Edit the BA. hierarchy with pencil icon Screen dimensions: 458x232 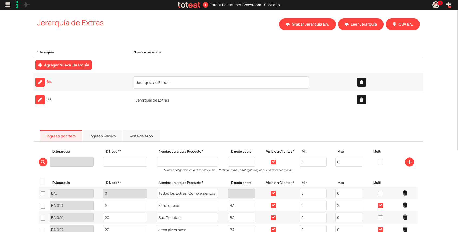point(40,82)
